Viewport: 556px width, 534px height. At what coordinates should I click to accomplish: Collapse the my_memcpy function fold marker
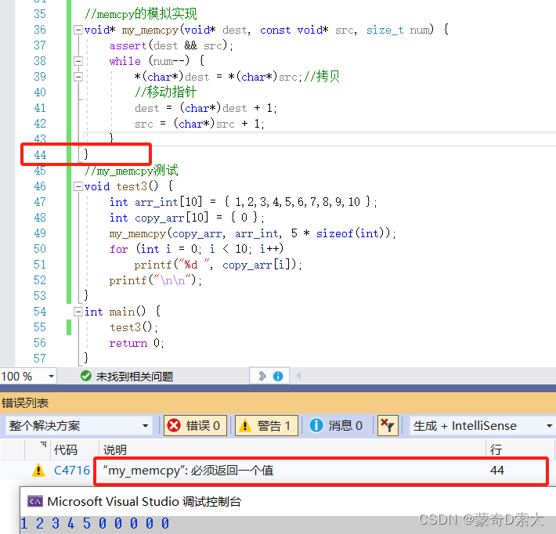[78, 30]
